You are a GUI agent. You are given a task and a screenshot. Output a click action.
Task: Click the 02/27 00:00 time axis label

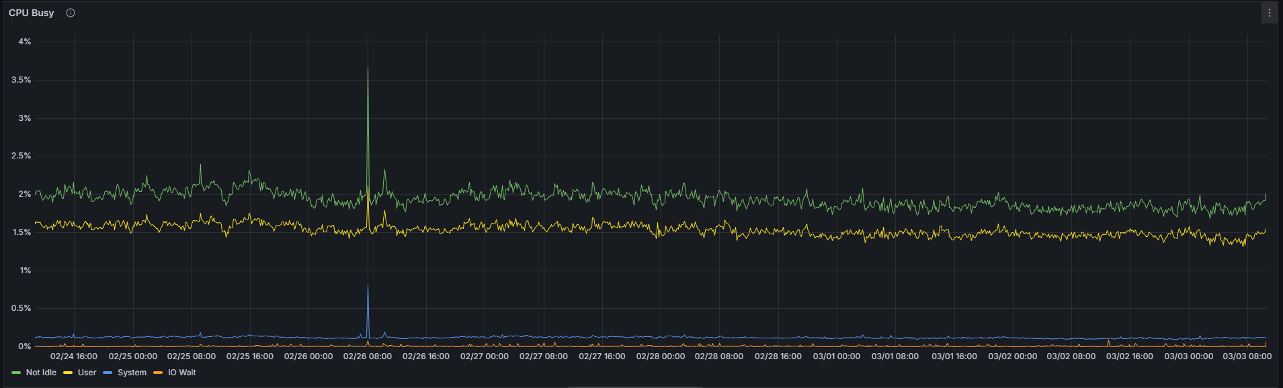[x=484, y=356]
